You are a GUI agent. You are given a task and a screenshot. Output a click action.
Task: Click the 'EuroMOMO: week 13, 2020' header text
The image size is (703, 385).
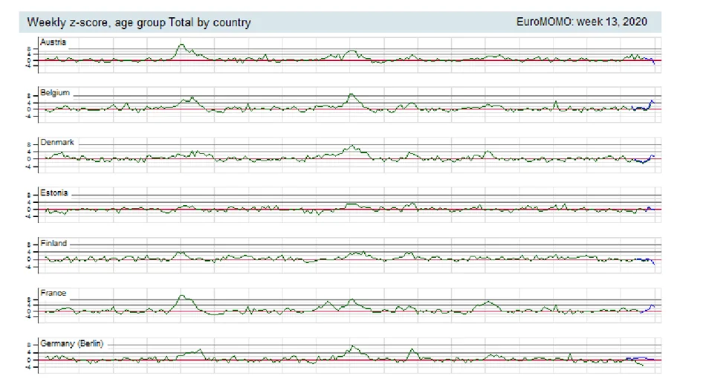[x=582, y=22]
